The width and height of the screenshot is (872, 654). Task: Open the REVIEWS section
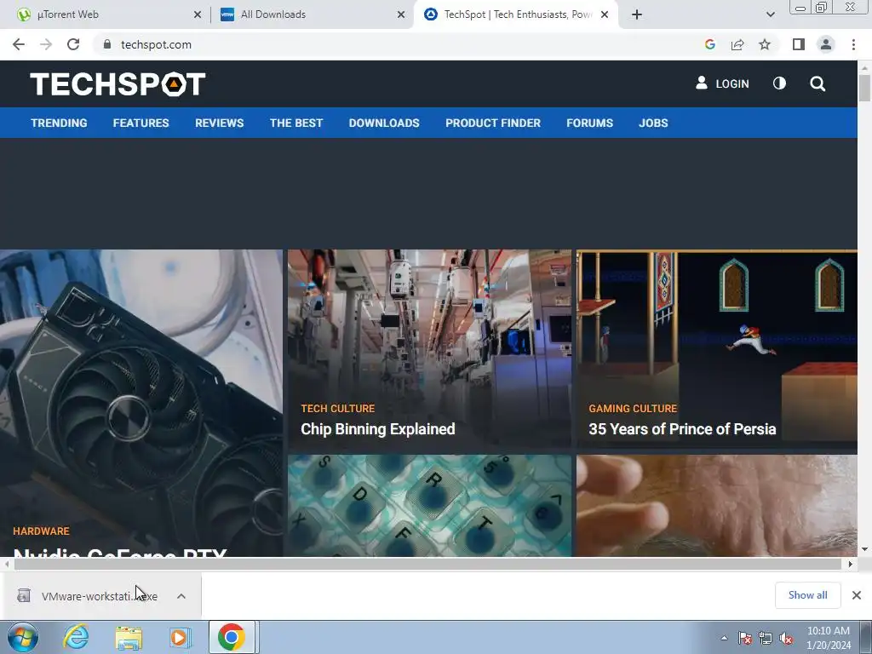[x=219, y=123]
